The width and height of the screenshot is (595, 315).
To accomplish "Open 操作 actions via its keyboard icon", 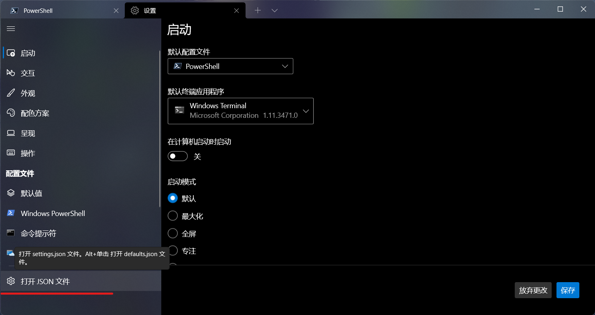I will click(11, 153).
